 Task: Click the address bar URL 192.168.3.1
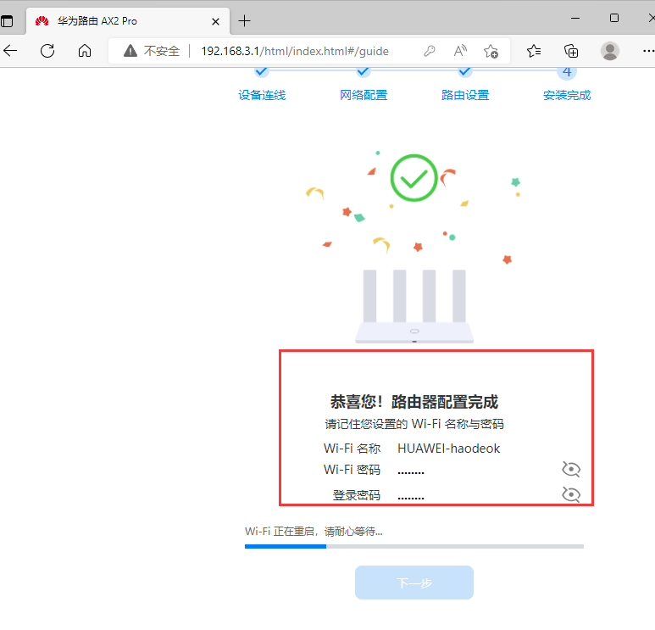(295, 51)
